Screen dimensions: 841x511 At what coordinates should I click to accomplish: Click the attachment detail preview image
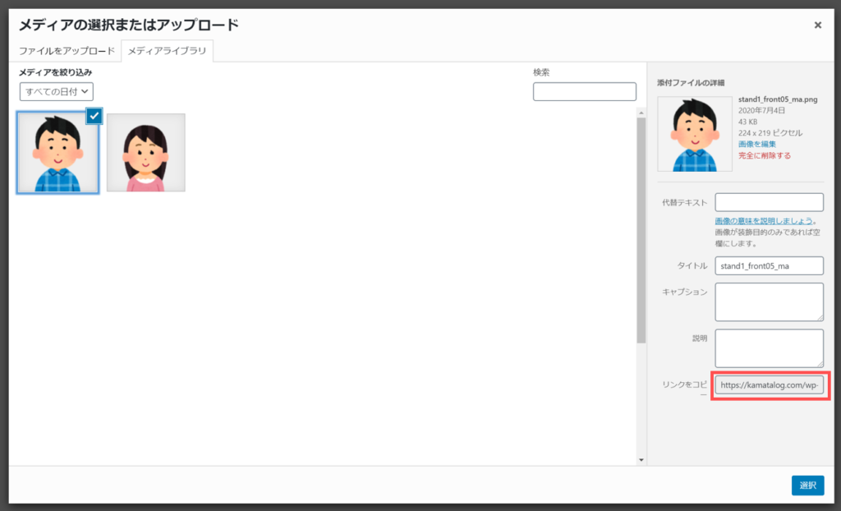(695, 134)
